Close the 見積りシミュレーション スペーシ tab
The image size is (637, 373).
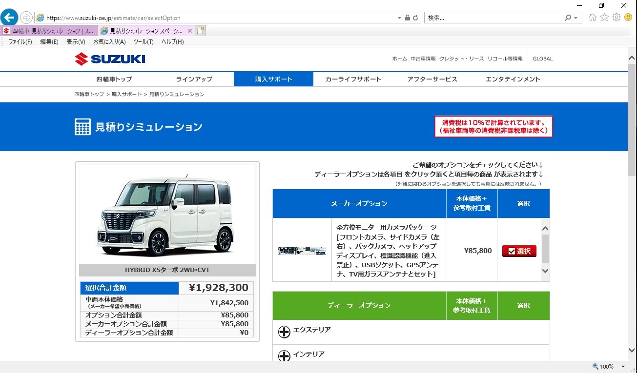pos(190,31)
